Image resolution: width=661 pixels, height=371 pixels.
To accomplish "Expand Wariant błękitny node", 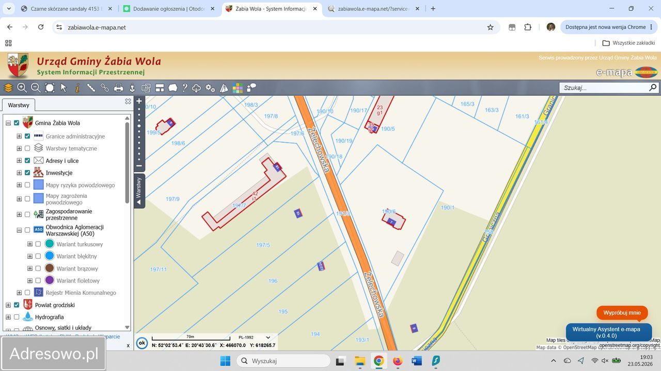I will point(30,256).
